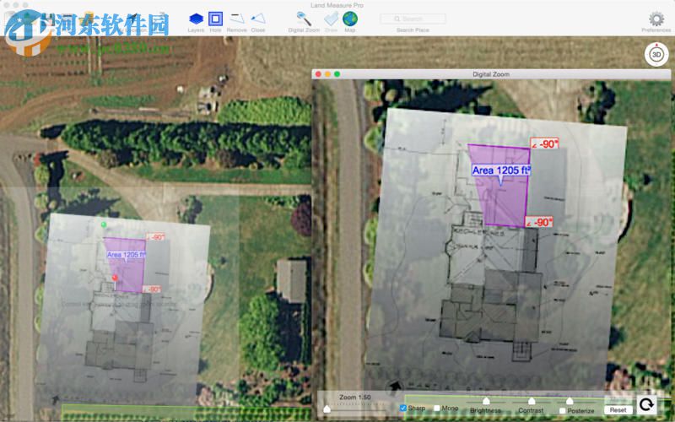Click the green pin on the main map

103,225
